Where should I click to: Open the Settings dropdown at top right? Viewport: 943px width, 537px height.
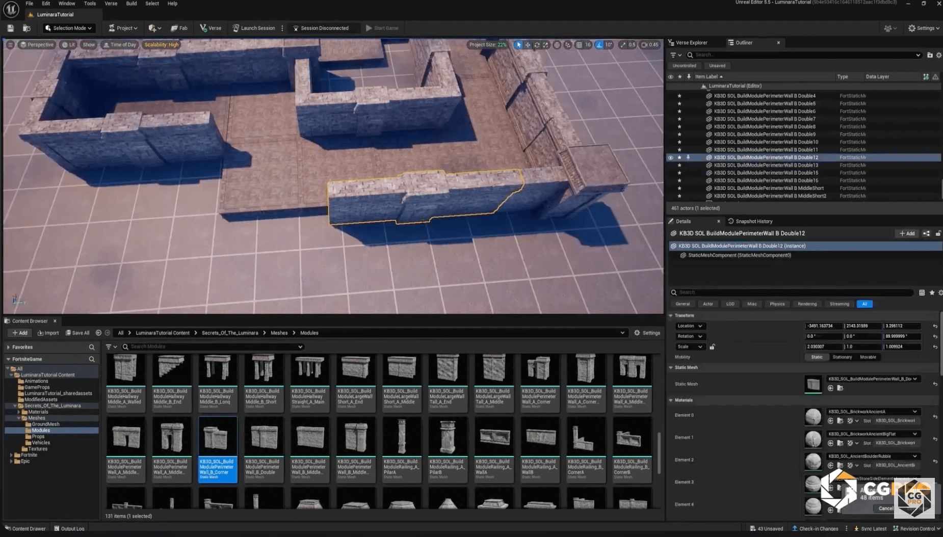924,28
